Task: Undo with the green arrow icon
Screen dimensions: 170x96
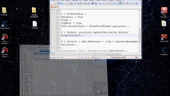Action: [x=86, y=3]
